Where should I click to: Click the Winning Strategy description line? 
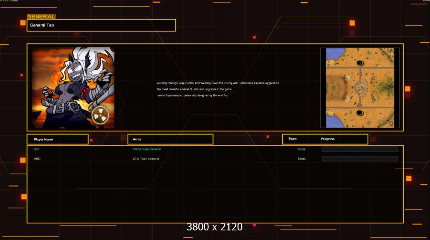pos(218,83)
